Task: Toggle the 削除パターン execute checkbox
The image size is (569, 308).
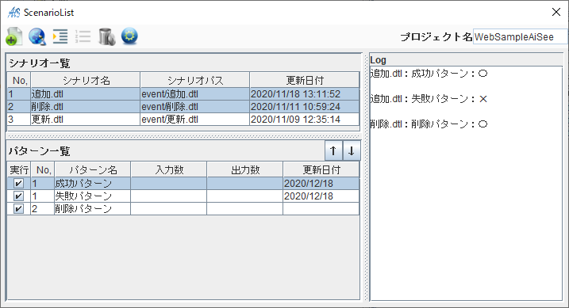Action: (x=18, y=209)
